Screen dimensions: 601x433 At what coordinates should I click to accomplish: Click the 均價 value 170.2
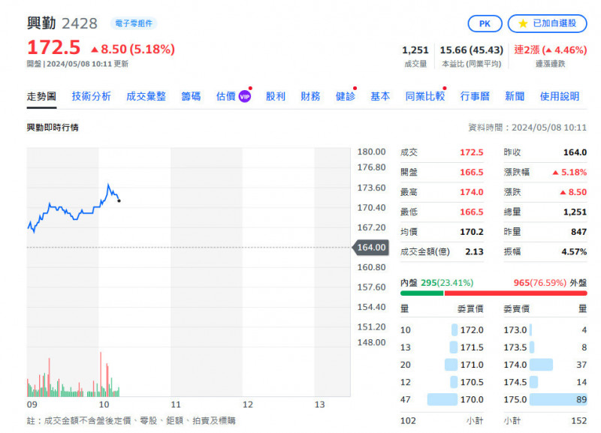472,232
